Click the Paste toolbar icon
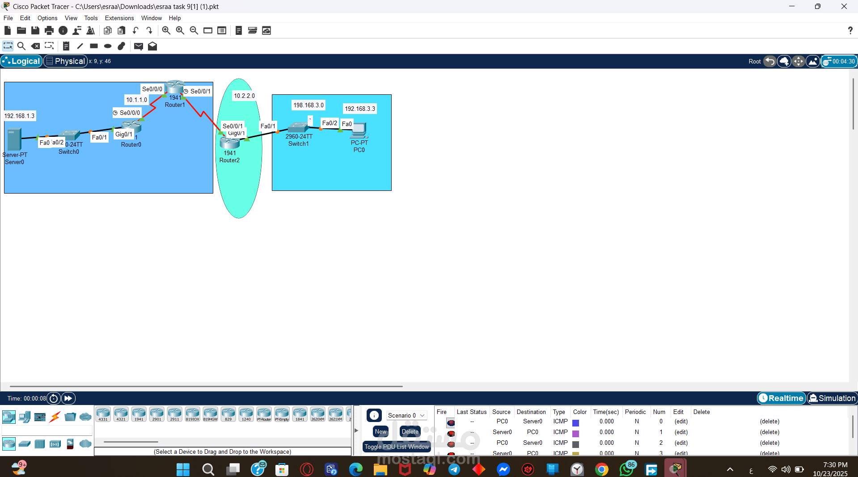Image resolution: width=858 pixels, height=477 pixels. click(x=121, y=30)
